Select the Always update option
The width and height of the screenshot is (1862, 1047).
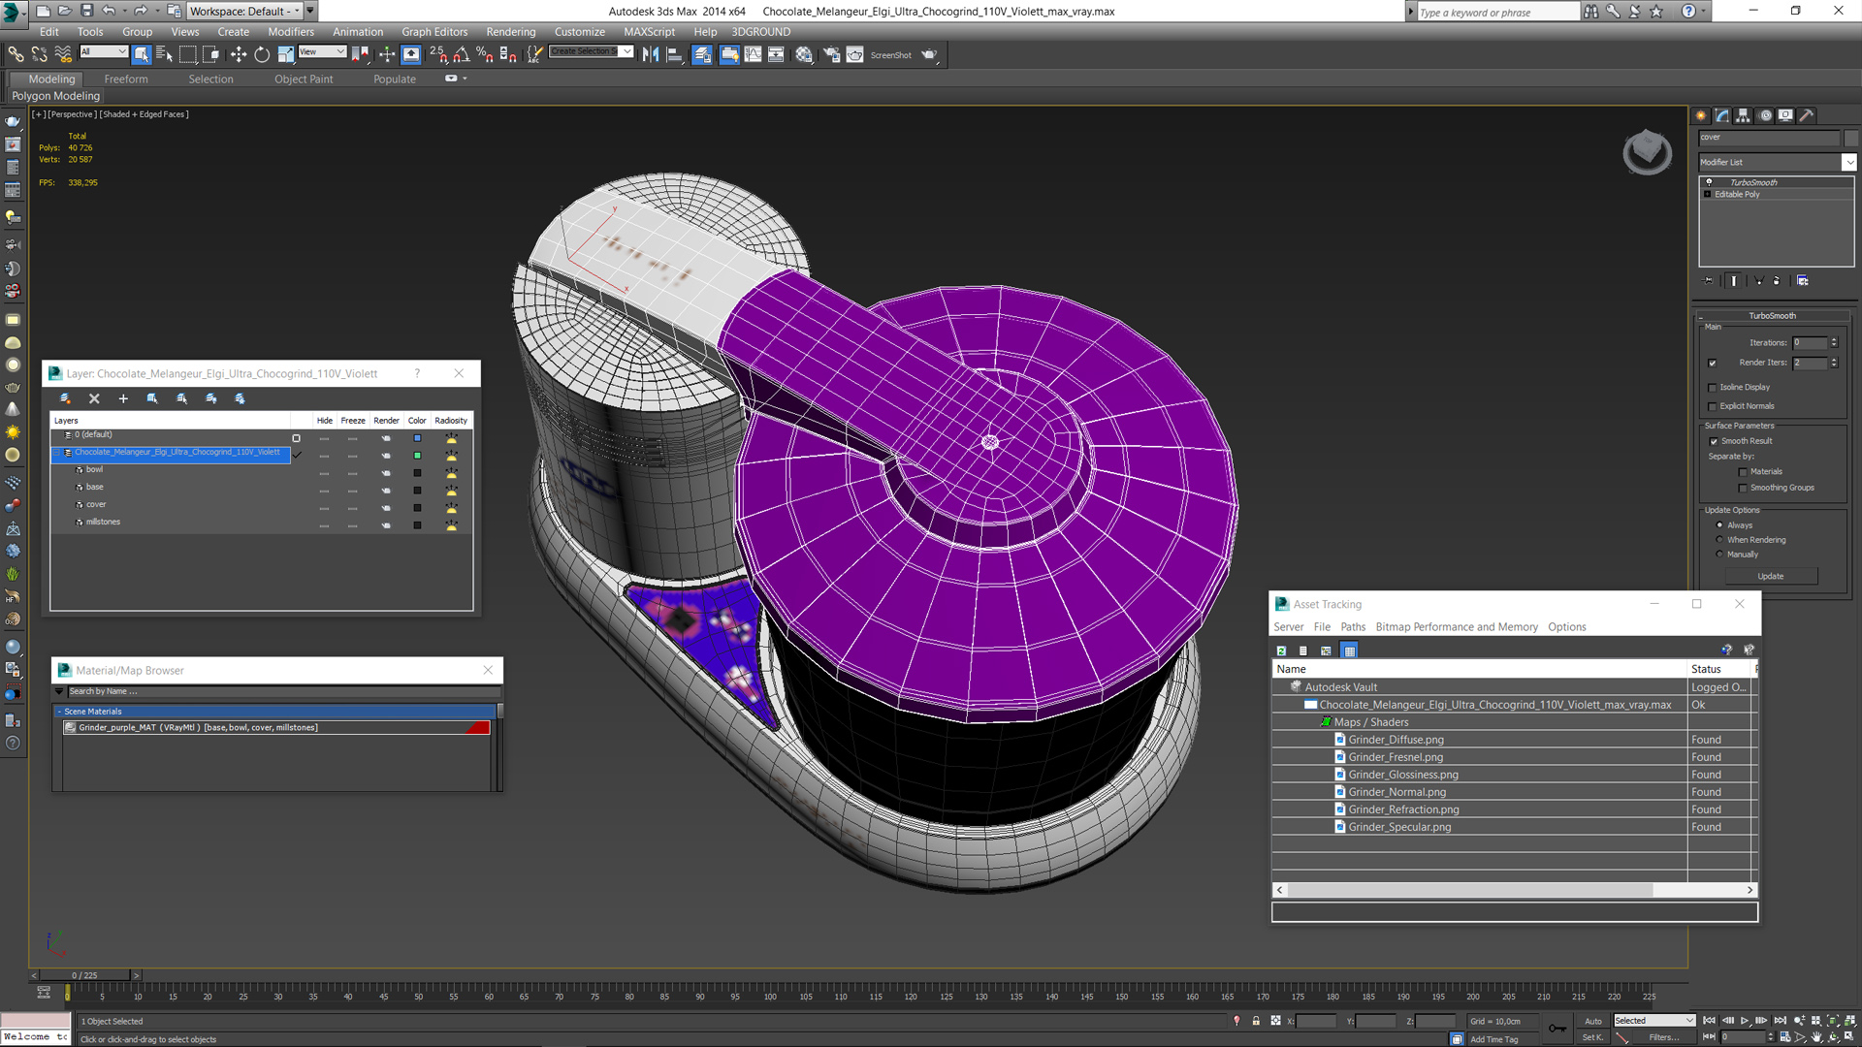click(1720, 525)
